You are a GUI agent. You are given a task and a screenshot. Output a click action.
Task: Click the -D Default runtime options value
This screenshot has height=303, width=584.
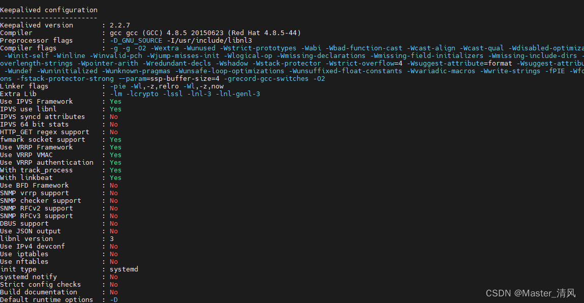(113, 299)
